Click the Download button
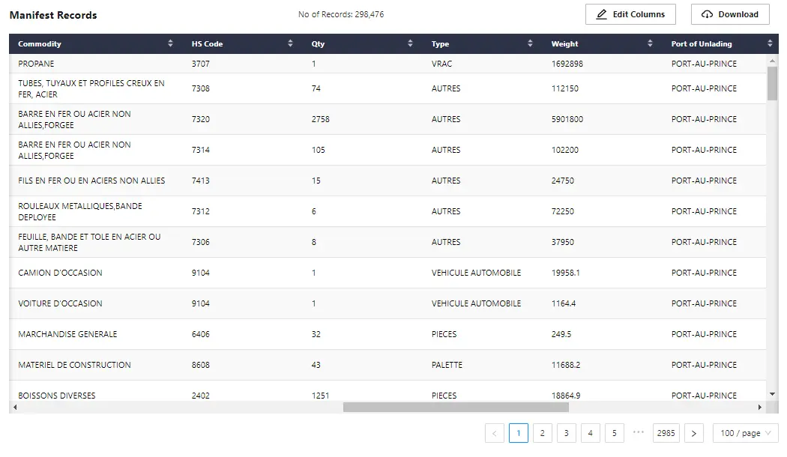 click(729, 13)
